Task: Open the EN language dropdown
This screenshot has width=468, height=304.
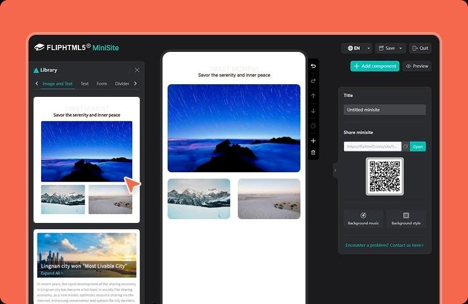Action: (x=356, y=48)
